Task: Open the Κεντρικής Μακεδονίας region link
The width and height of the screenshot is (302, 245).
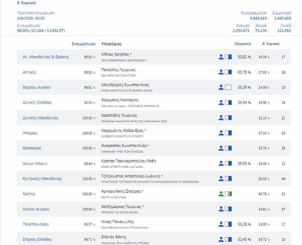Action: pos(42,179)
